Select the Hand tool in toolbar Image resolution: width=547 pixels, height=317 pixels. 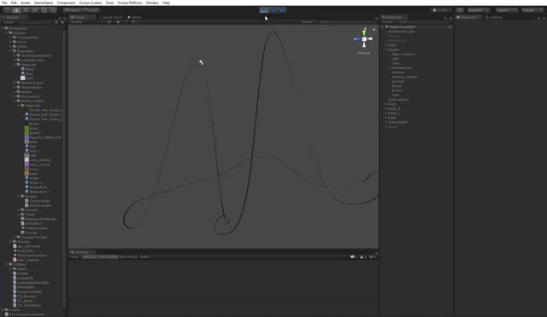tap(8, 10)
